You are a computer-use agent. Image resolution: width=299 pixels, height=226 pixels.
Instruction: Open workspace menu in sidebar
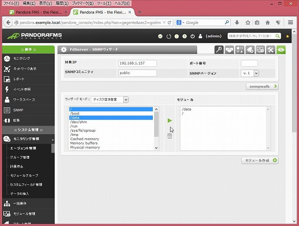click(x=28, y=99)
